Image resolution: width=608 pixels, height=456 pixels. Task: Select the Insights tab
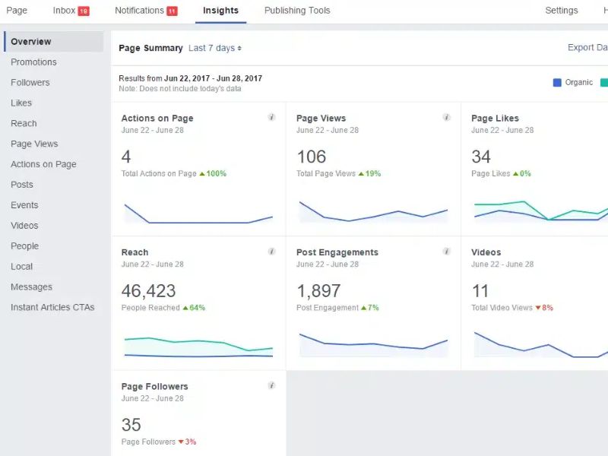pos(220,11)
